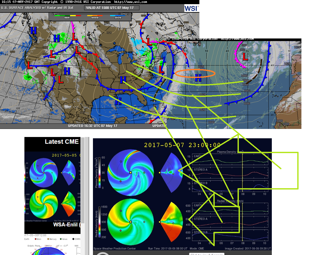Click the STEREO A radial velocity time series plot
The image size is (324, 255).
coord(230,222)
